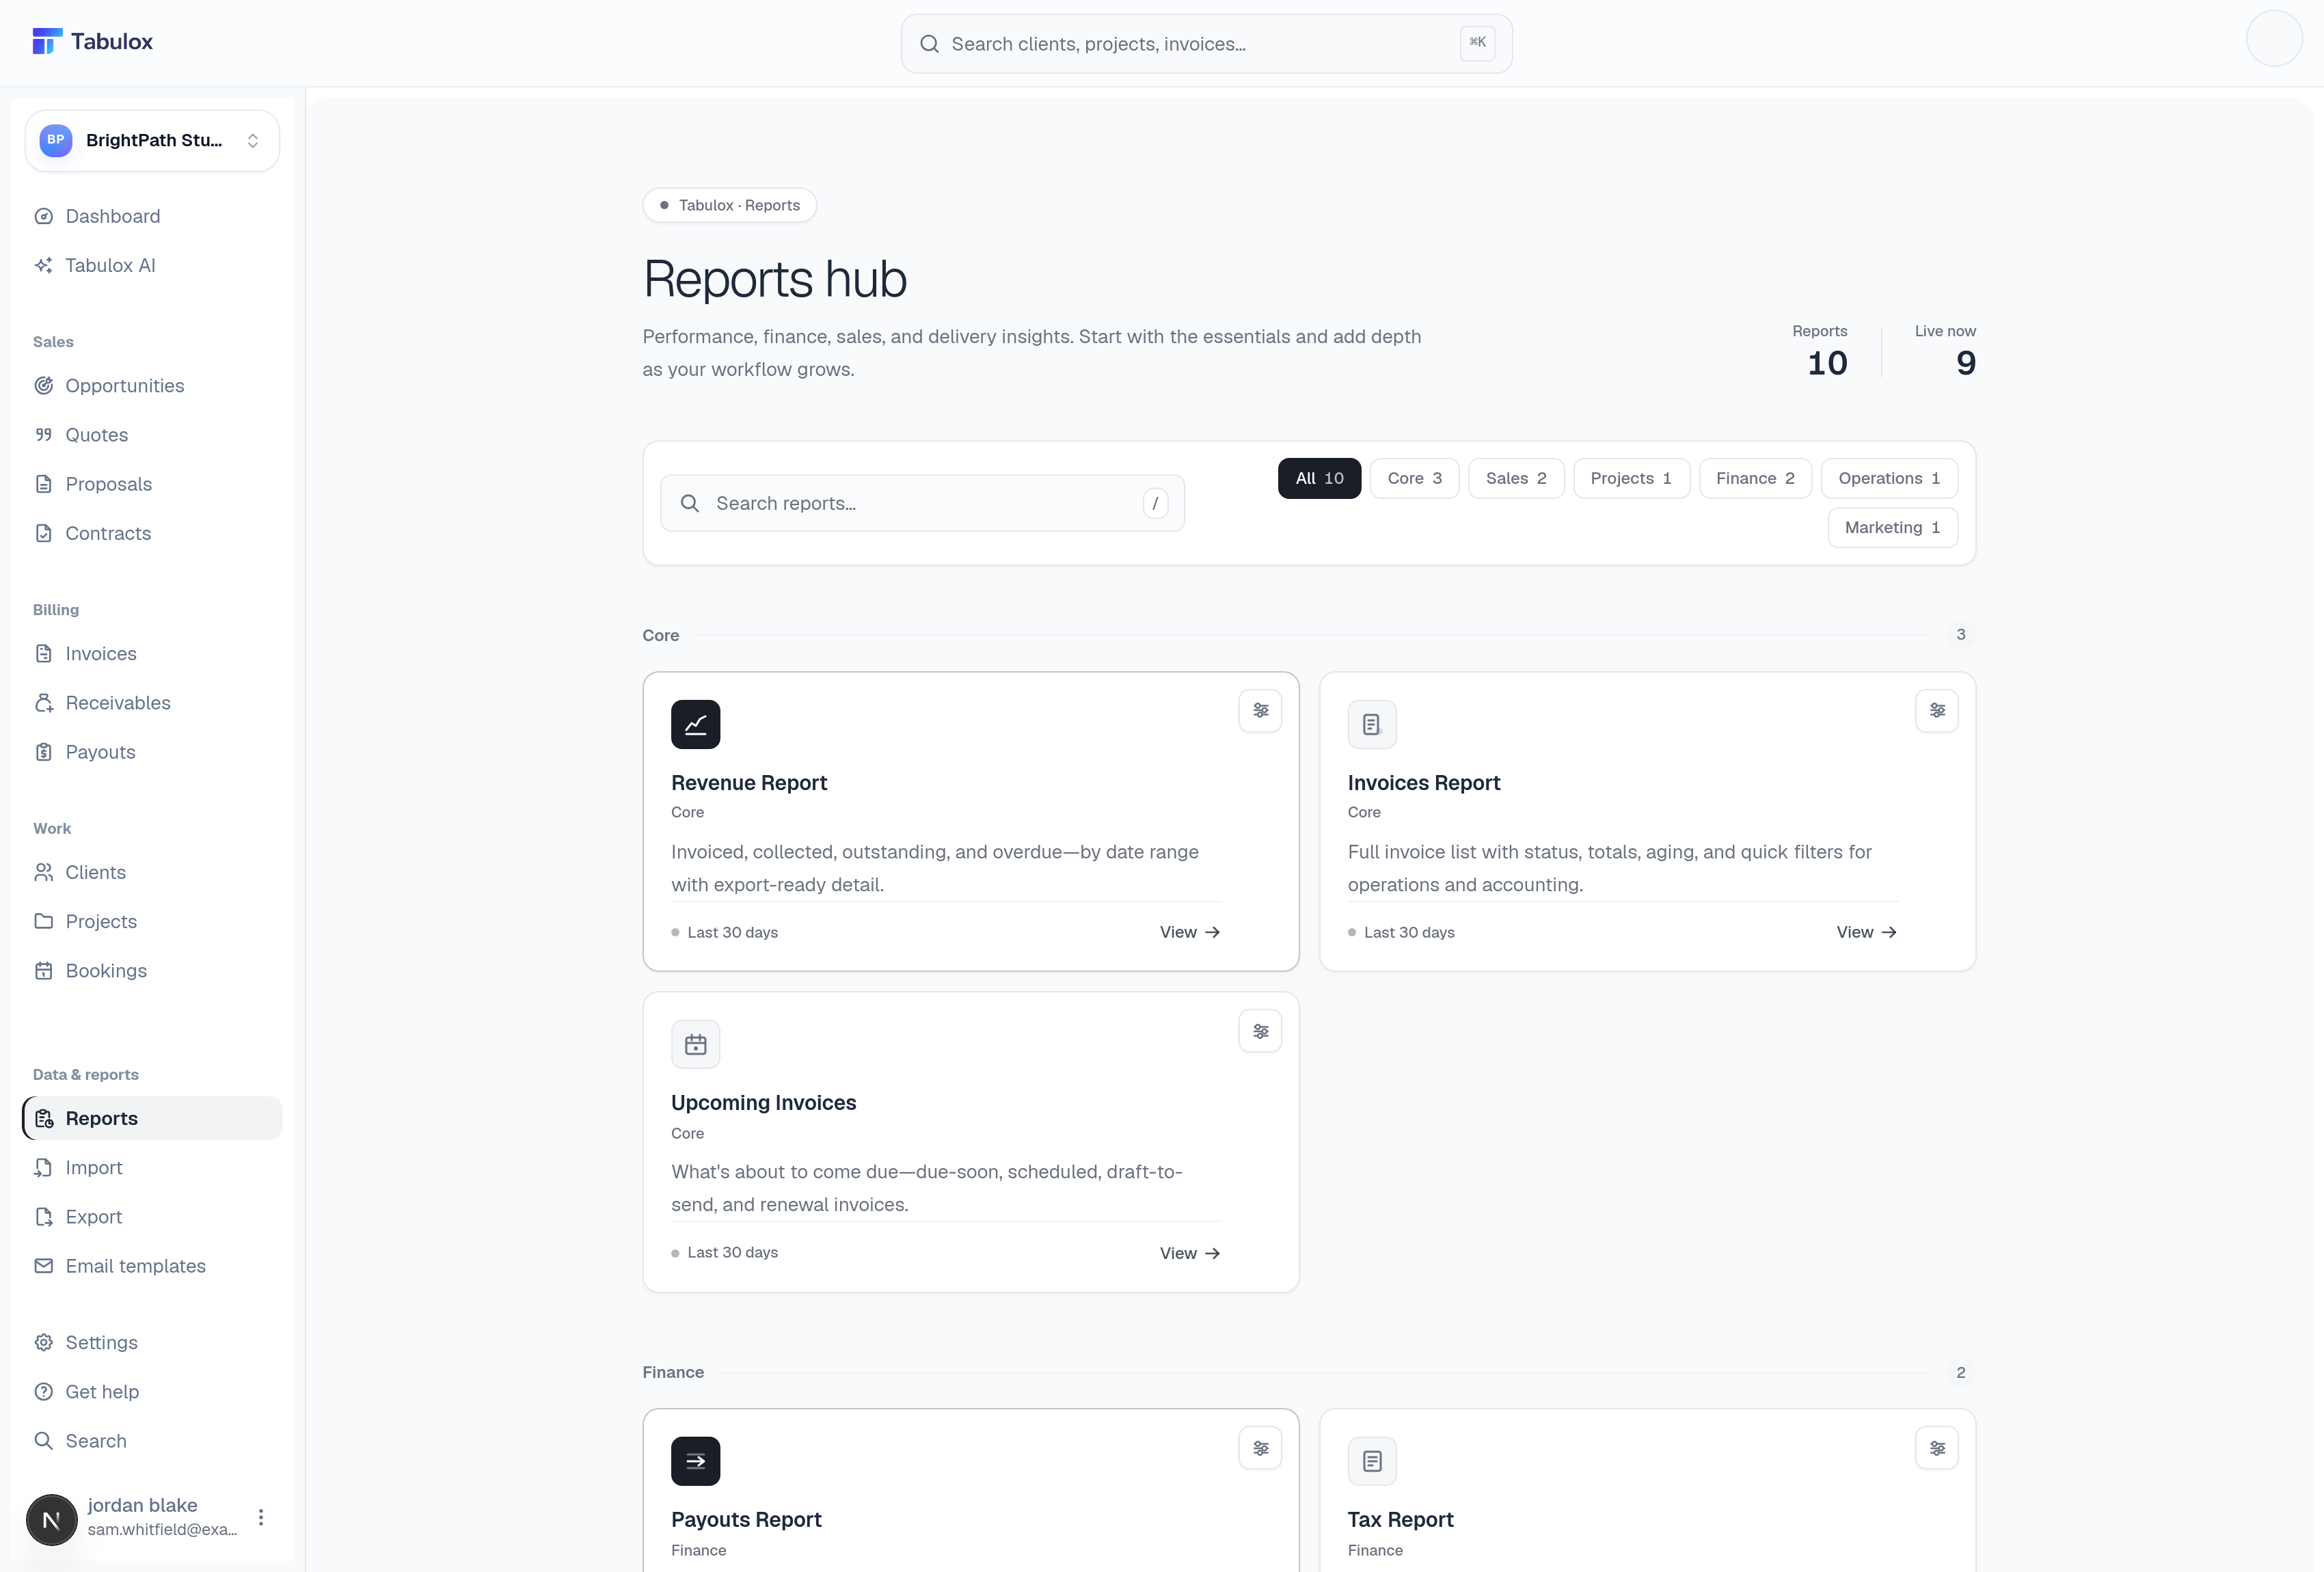Click the Receivables icon
The width and height of the screenshot is (2324, 1572).
point(43,703)
